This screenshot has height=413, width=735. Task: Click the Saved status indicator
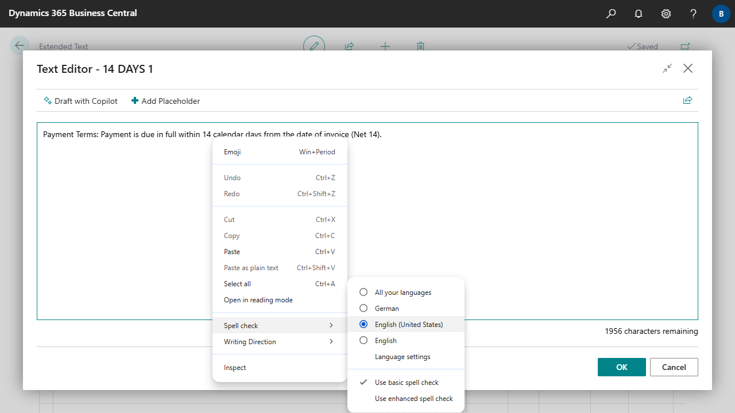[643, 46]
